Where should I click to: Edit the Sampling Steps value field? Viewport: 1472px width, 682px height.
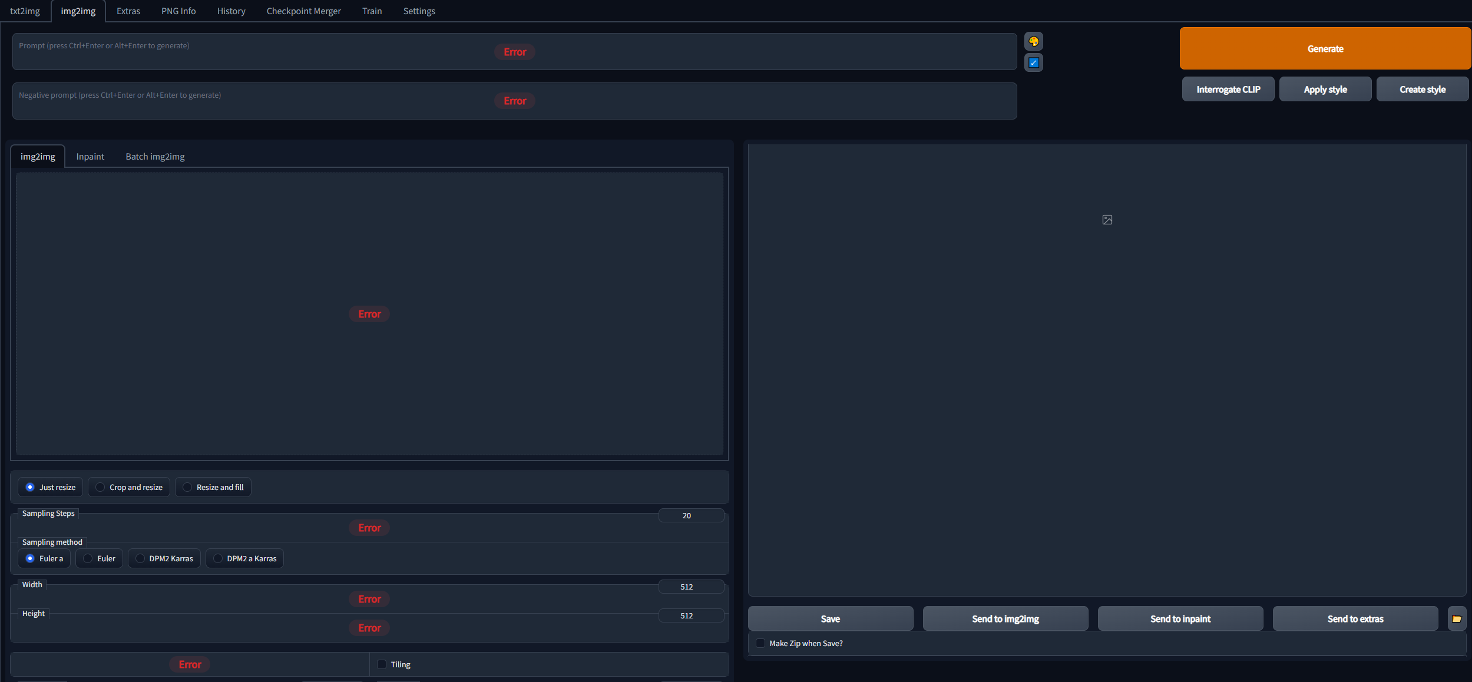point(691,515)
